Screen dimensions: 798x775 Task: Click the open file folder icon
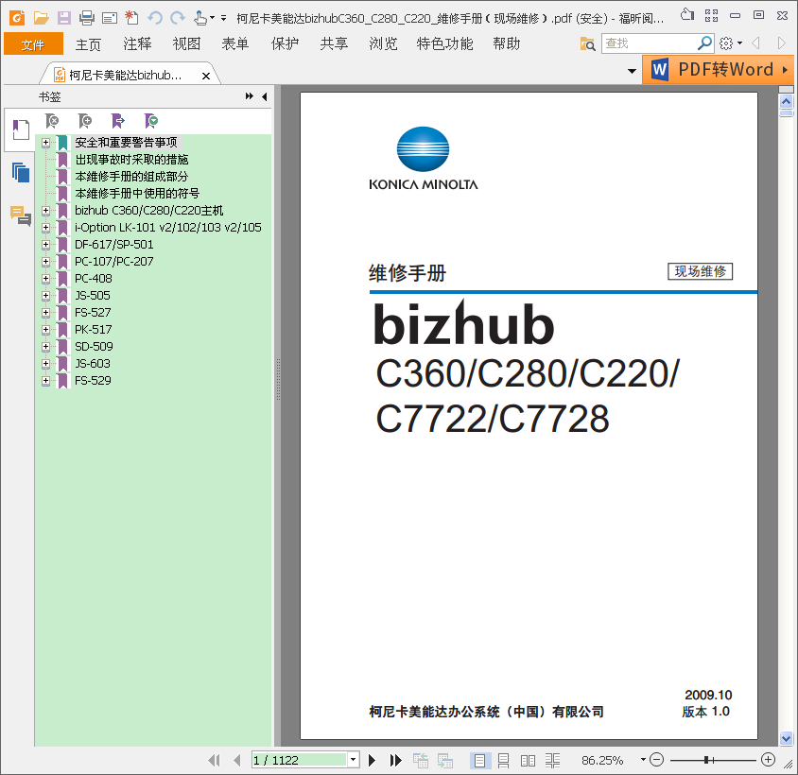(41, 18)
